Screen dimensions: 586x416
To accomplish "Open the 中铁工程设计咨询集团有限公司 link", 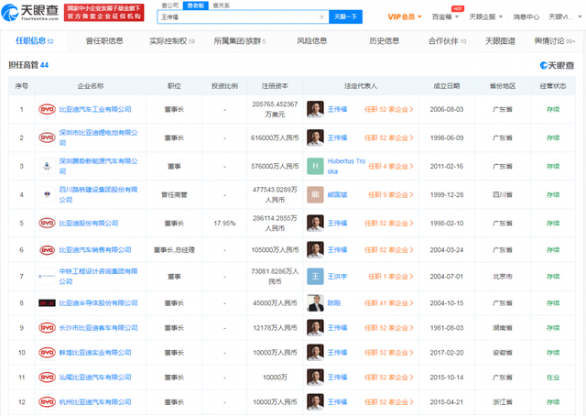I will tap(98, 277).
